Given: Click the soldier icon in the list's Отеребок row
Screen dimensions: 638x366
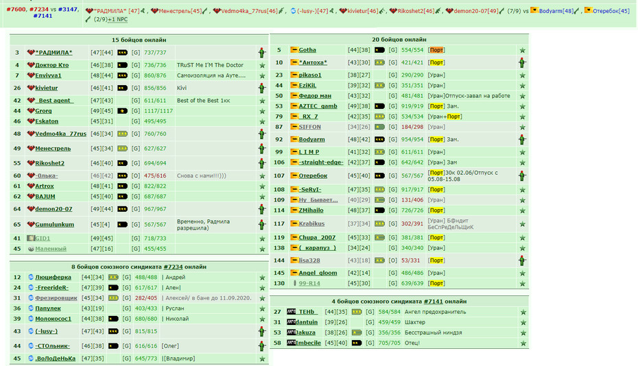Looking at the screenshot, I should point(523,175).
